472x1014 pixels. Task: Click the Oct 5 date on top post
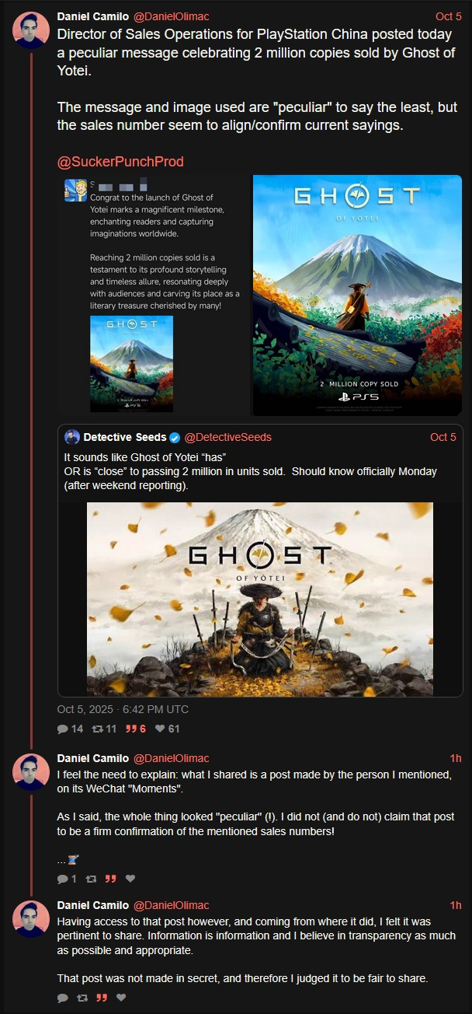click(x=449, y=16)
